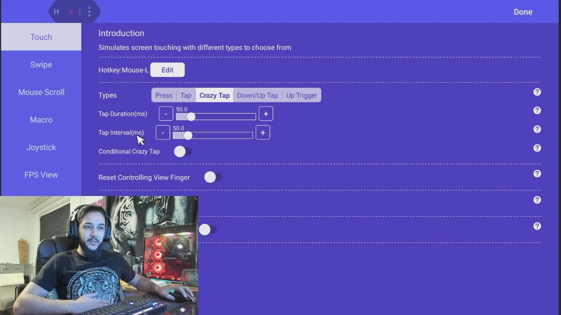Click the Tap Interval(ms) label
The width and height of the screenshot is (561, 315).
(x=121, y=133)
